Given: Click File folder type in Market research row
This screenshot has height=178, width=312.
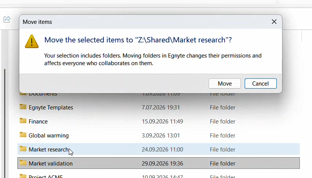Looking at the screenshot, I should click(x=222, y=150).
